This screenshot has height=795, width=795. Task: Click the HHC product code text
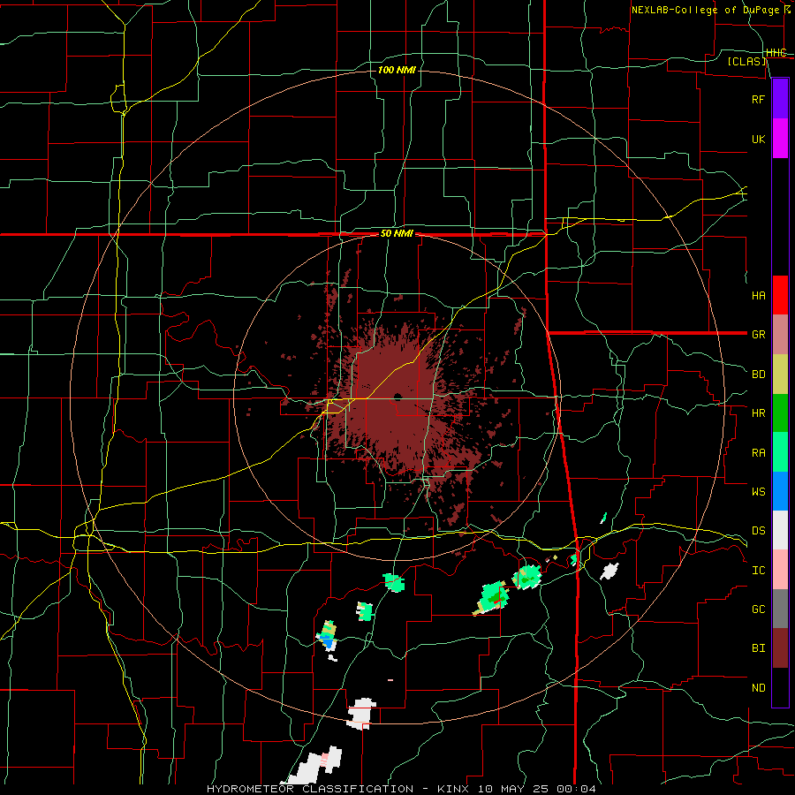coord(776,53)
